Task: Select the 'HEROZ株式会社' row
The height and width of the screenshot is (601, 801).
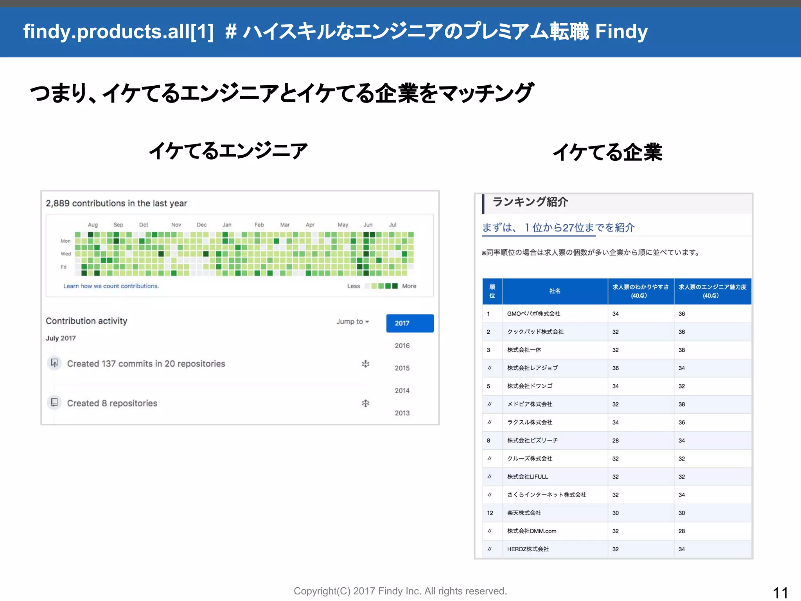Action: click(617, 549)
